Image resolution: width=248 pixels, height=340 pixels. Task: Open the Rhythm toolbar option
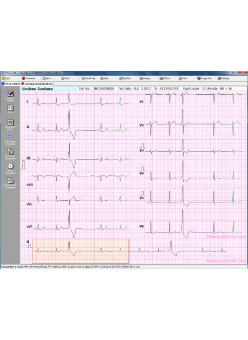click(125, 78)
